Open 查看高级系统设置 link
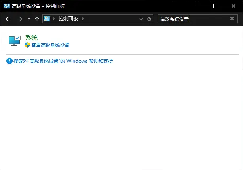The height and width of the screenshot is (170, 243). 50,45
